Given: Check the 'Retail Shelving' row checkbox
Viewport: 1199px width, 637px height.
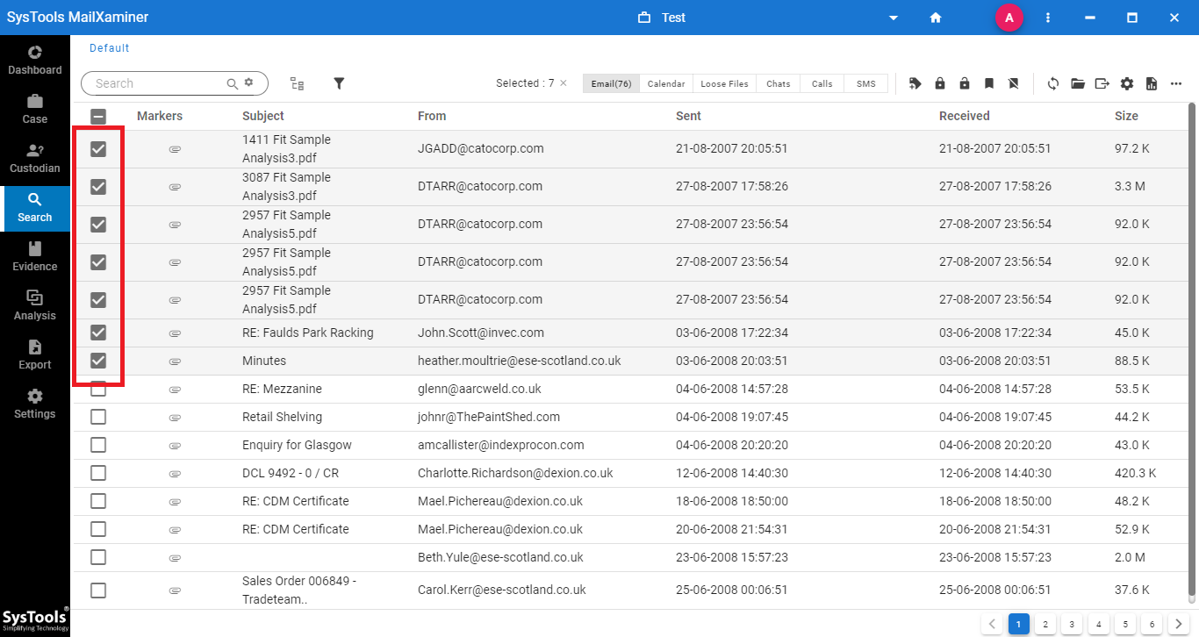Looking at the screenshot, I should [x=98, y=417].
